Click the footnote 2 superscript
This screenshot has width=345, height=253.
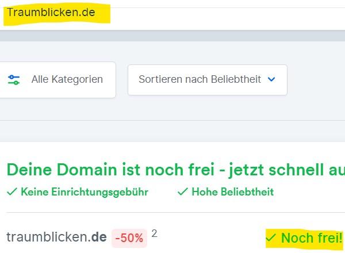coord(154,233)
